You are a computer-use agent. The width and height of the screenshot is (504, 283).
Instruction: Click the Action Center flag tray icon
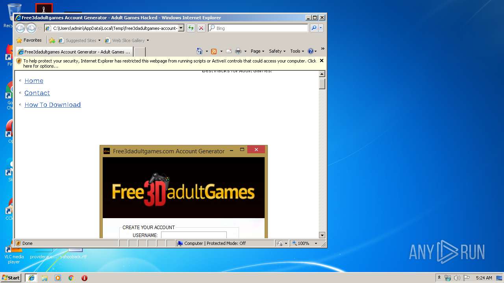(x=467, y=278)
